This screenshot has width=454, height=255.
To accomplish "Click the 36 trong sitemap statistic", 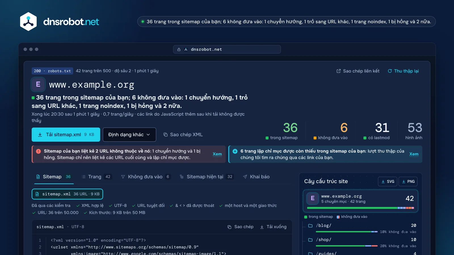I will [281, 131].
